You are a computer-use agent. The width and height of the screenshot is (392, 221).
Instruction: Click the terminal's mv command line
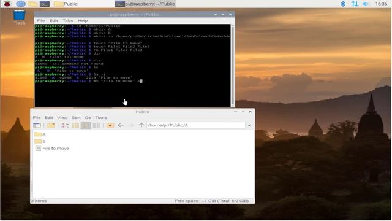tap(89, 81)
